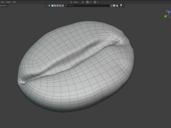Viewport: 171px width, 128px height.
Task: Open proportional editing falloff curve
Action: coord(98,2)
